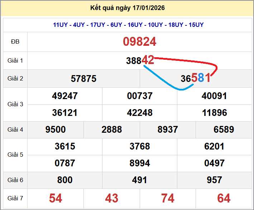Click the Giải 1 number 38842
The width and height of the screenshot is (254, 210).
tap(140, 60)
